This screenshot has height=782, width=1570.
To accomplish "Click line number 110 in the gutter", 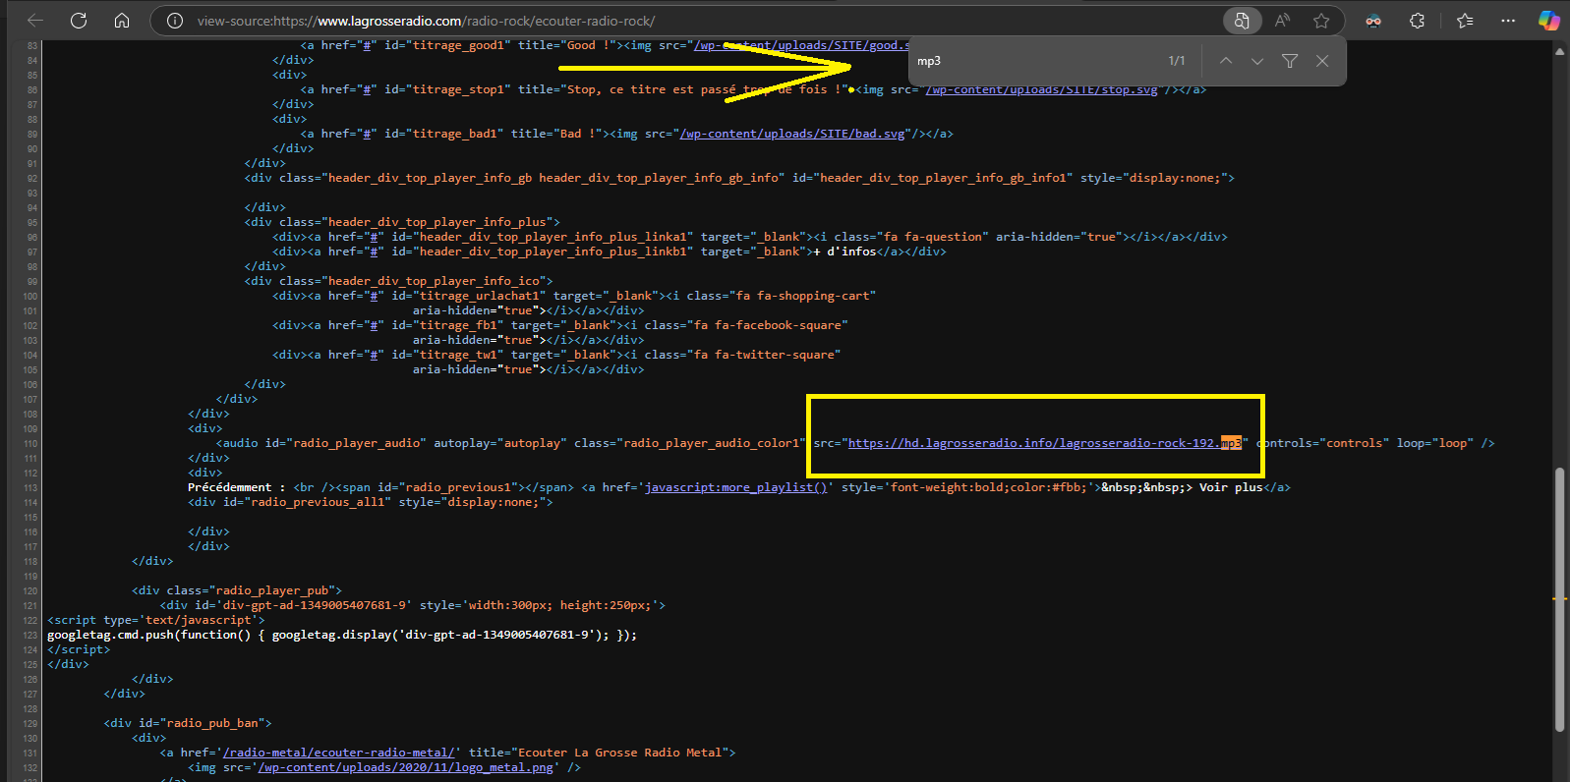I will tap(30, 444).
